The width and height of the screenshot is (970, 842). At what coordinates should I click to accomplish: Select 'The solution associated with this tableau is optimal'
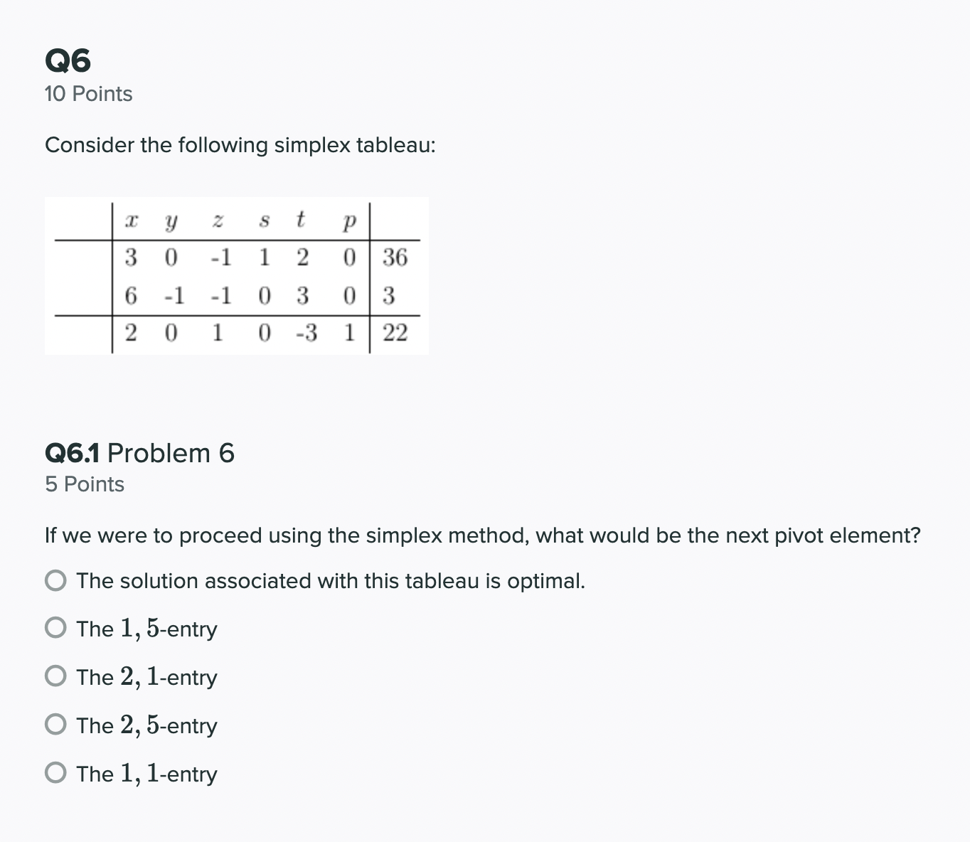click(55, 581)
